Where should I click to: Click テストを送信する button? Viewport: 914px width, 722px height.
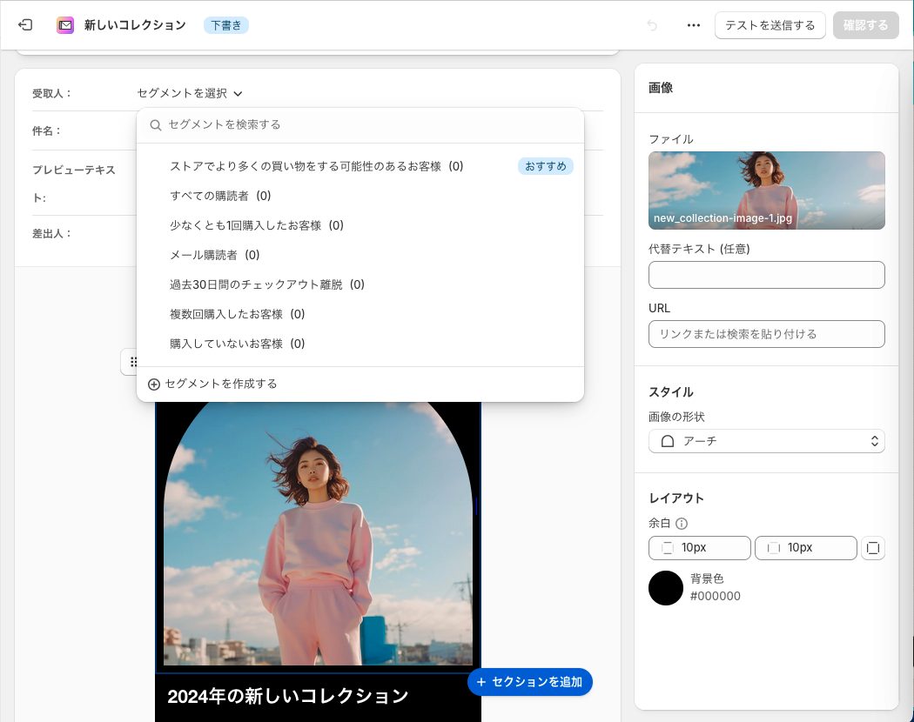pyautogui.click(x=770, y=25)
